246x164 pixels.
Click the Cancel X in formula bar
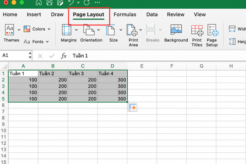40,56
